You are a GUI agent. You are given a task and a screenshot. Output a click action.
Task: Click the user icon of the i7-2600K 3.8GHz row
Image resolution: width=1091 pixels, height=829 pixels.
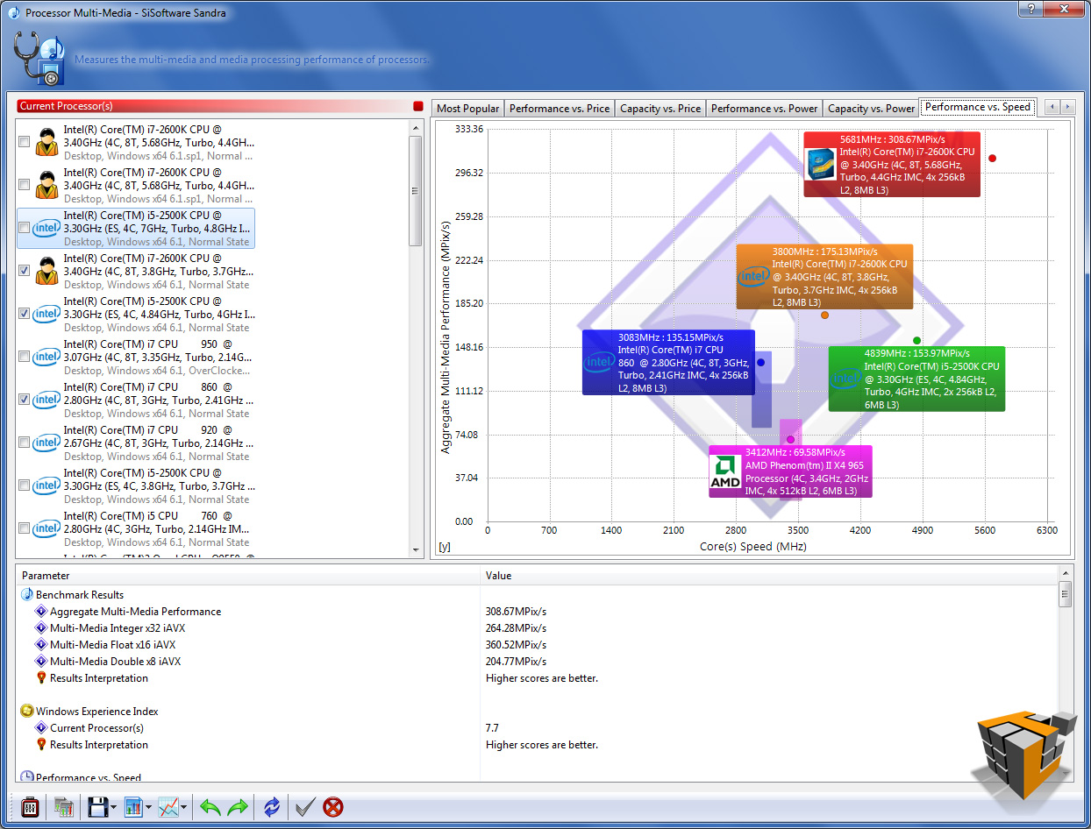[46, 271]
